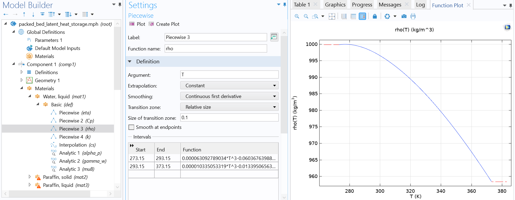Lock the plot window with the padlock icon

pyautogui.click(x=374, y=16)
